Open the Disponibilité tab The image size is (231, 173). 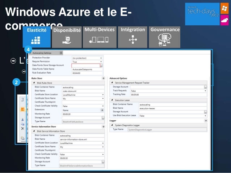click(x=67, y=37)
